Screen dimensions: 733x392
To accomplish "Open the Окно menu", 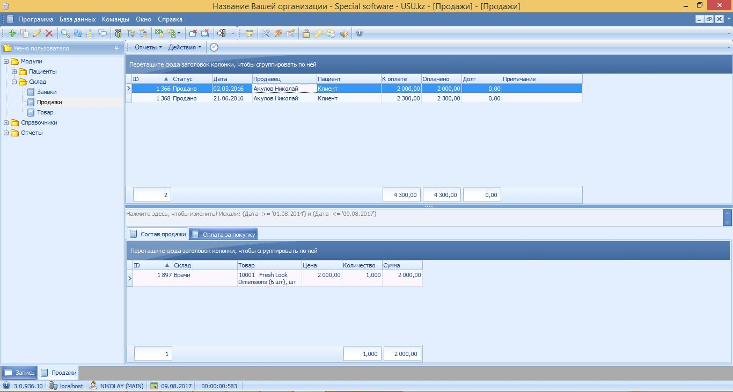I will pos(144,19).
